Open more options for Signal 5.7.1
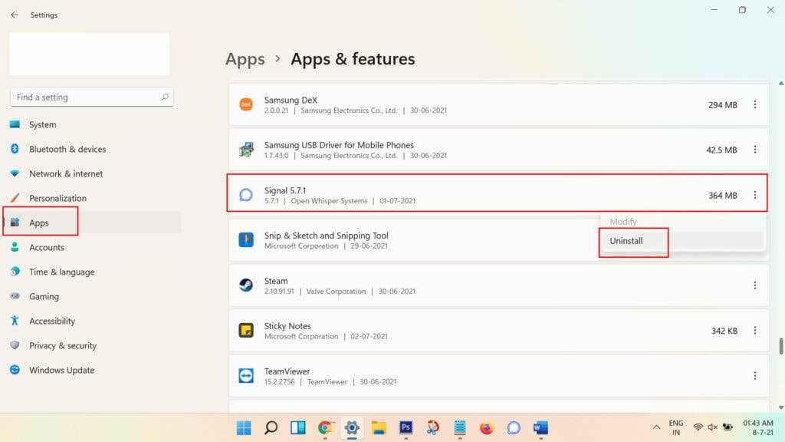Image resolution: width=785 pixels, height=442 pixels. 755,194
